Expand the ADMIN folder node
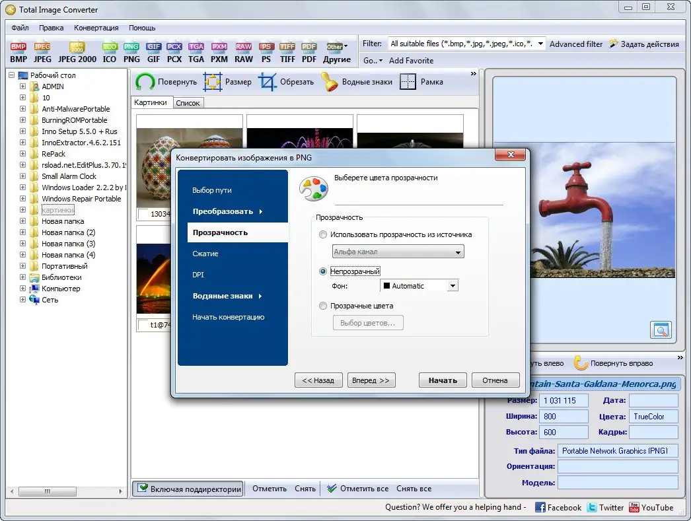This screenshot has width=691, height=521. click(x=22, y=87)
